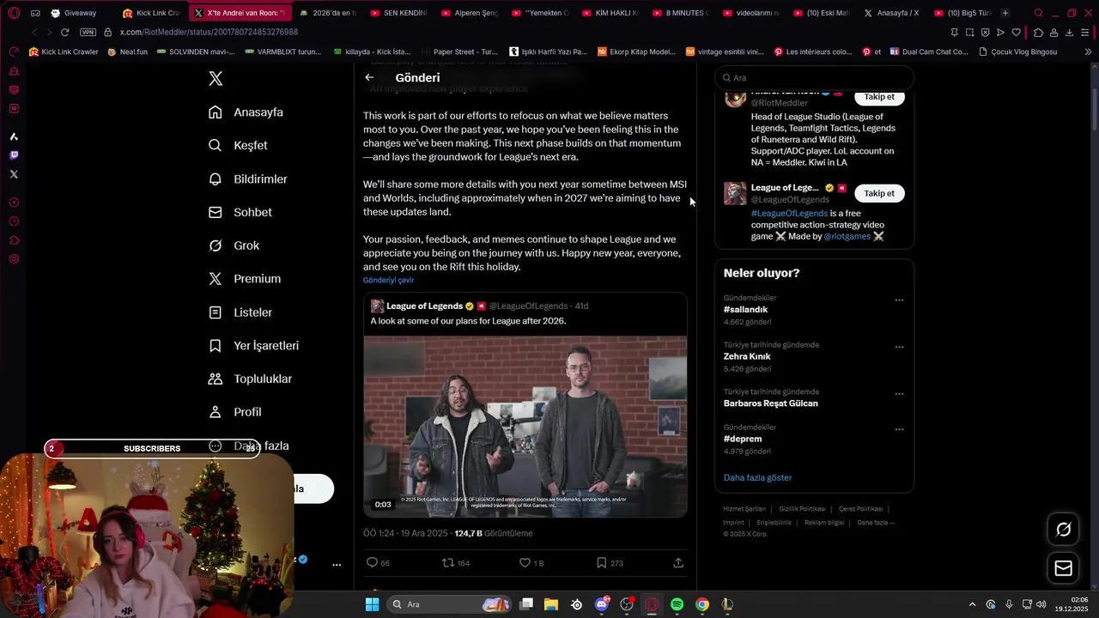This screenshot has width=1099, height=618.
Task: Open Hizmet Şartları footer link
Action: click(744, 509)
